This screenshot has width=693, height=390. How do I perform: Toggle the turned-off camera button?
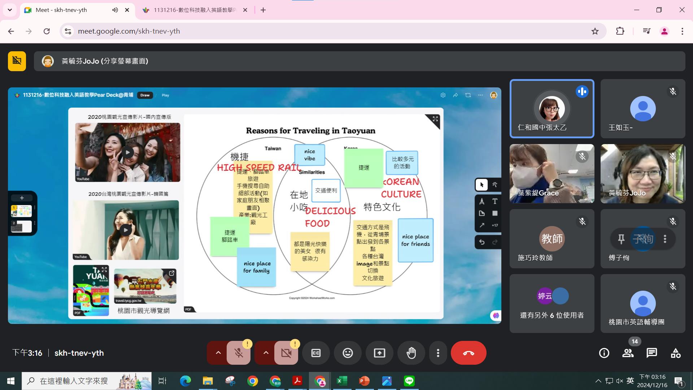[286, 353]
